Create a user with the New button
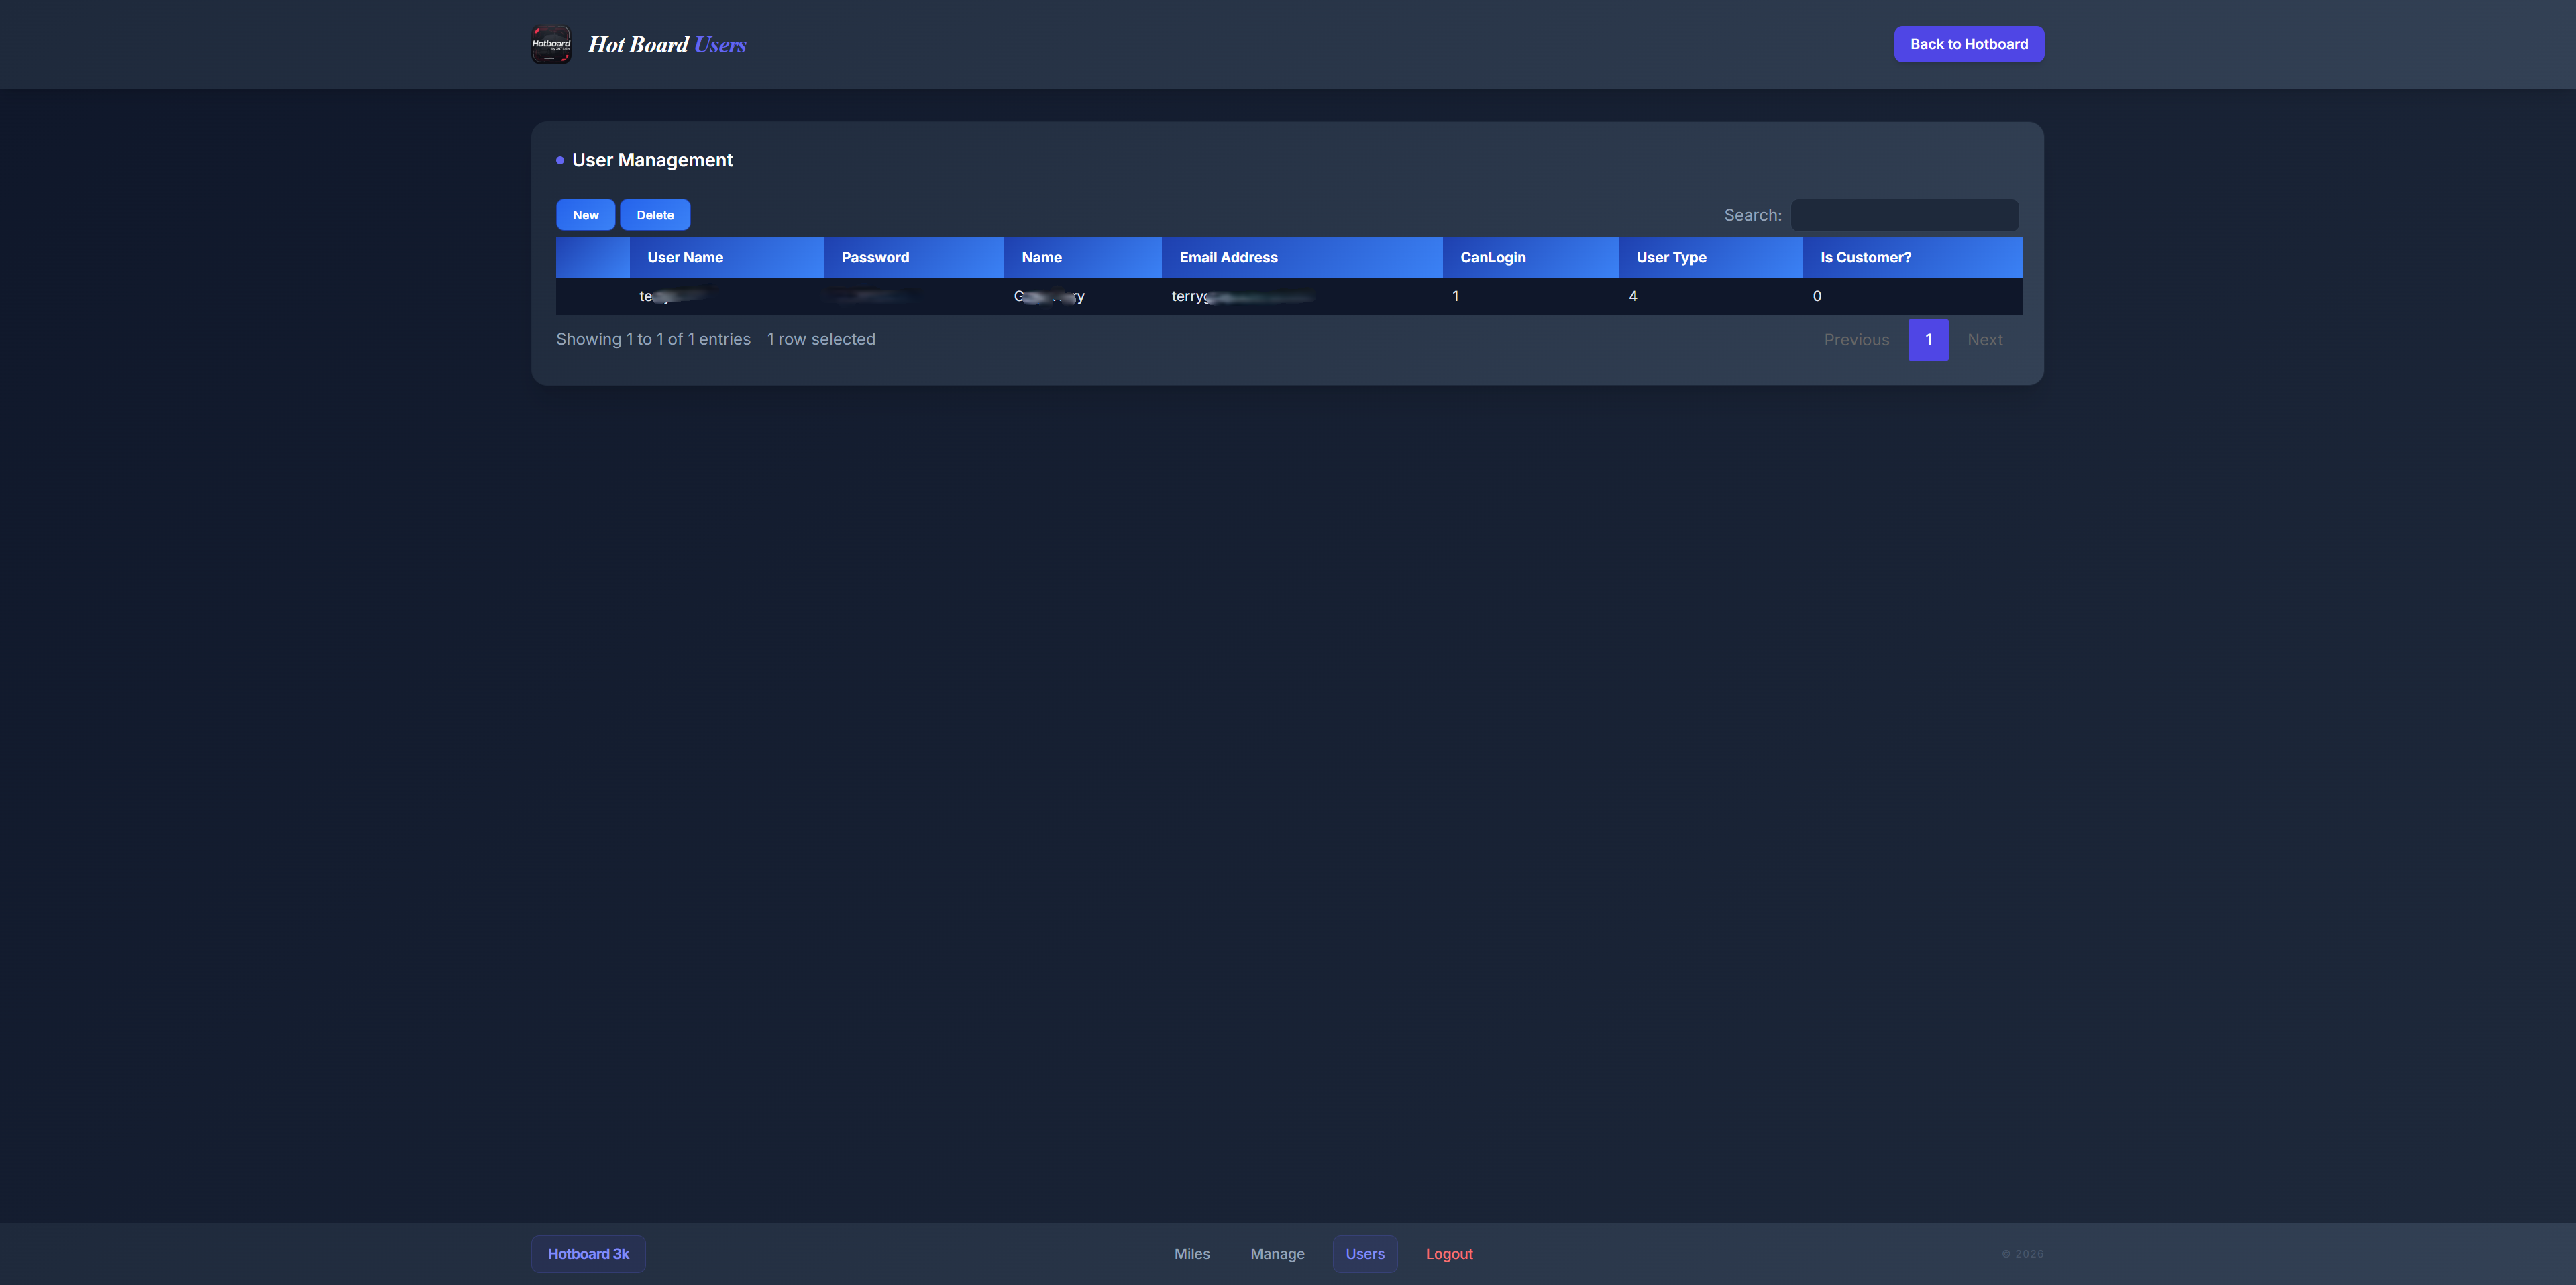 (585, 215)
